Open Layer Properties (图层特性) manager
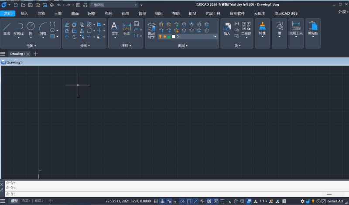The image size is (349, 205). tap(151, 31)
